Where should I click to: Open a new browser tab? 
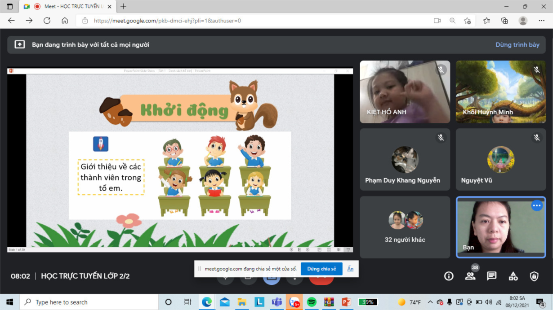pos(123,7)
